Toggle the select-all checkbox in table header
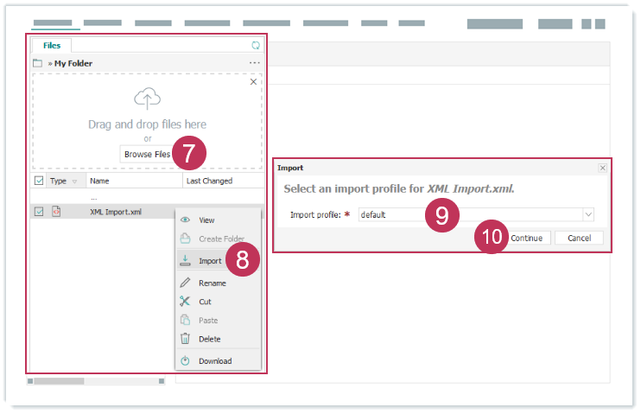 (x=38, y=182)
